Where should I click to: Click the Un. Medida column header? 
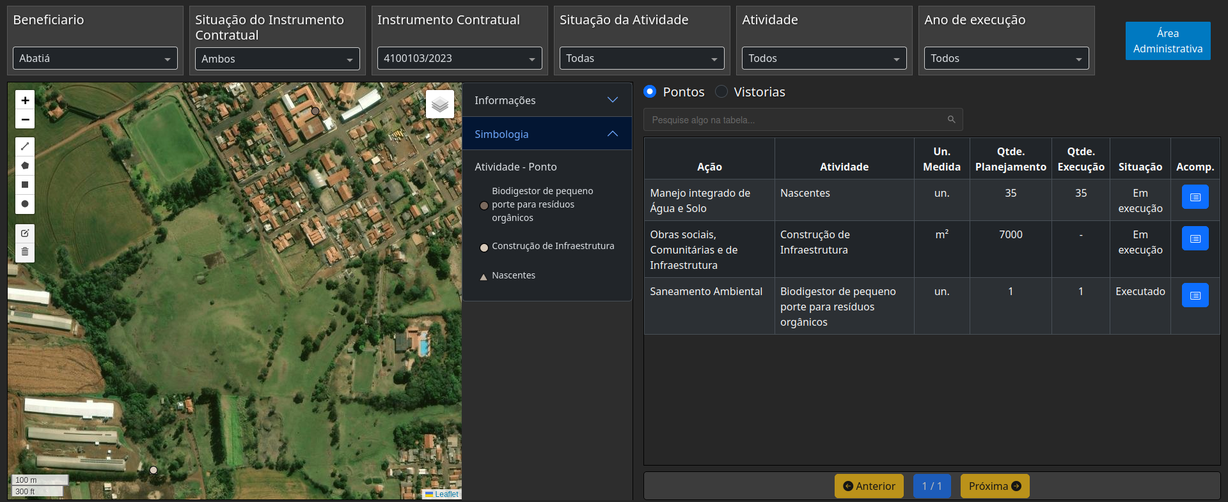tap(941, 159)
